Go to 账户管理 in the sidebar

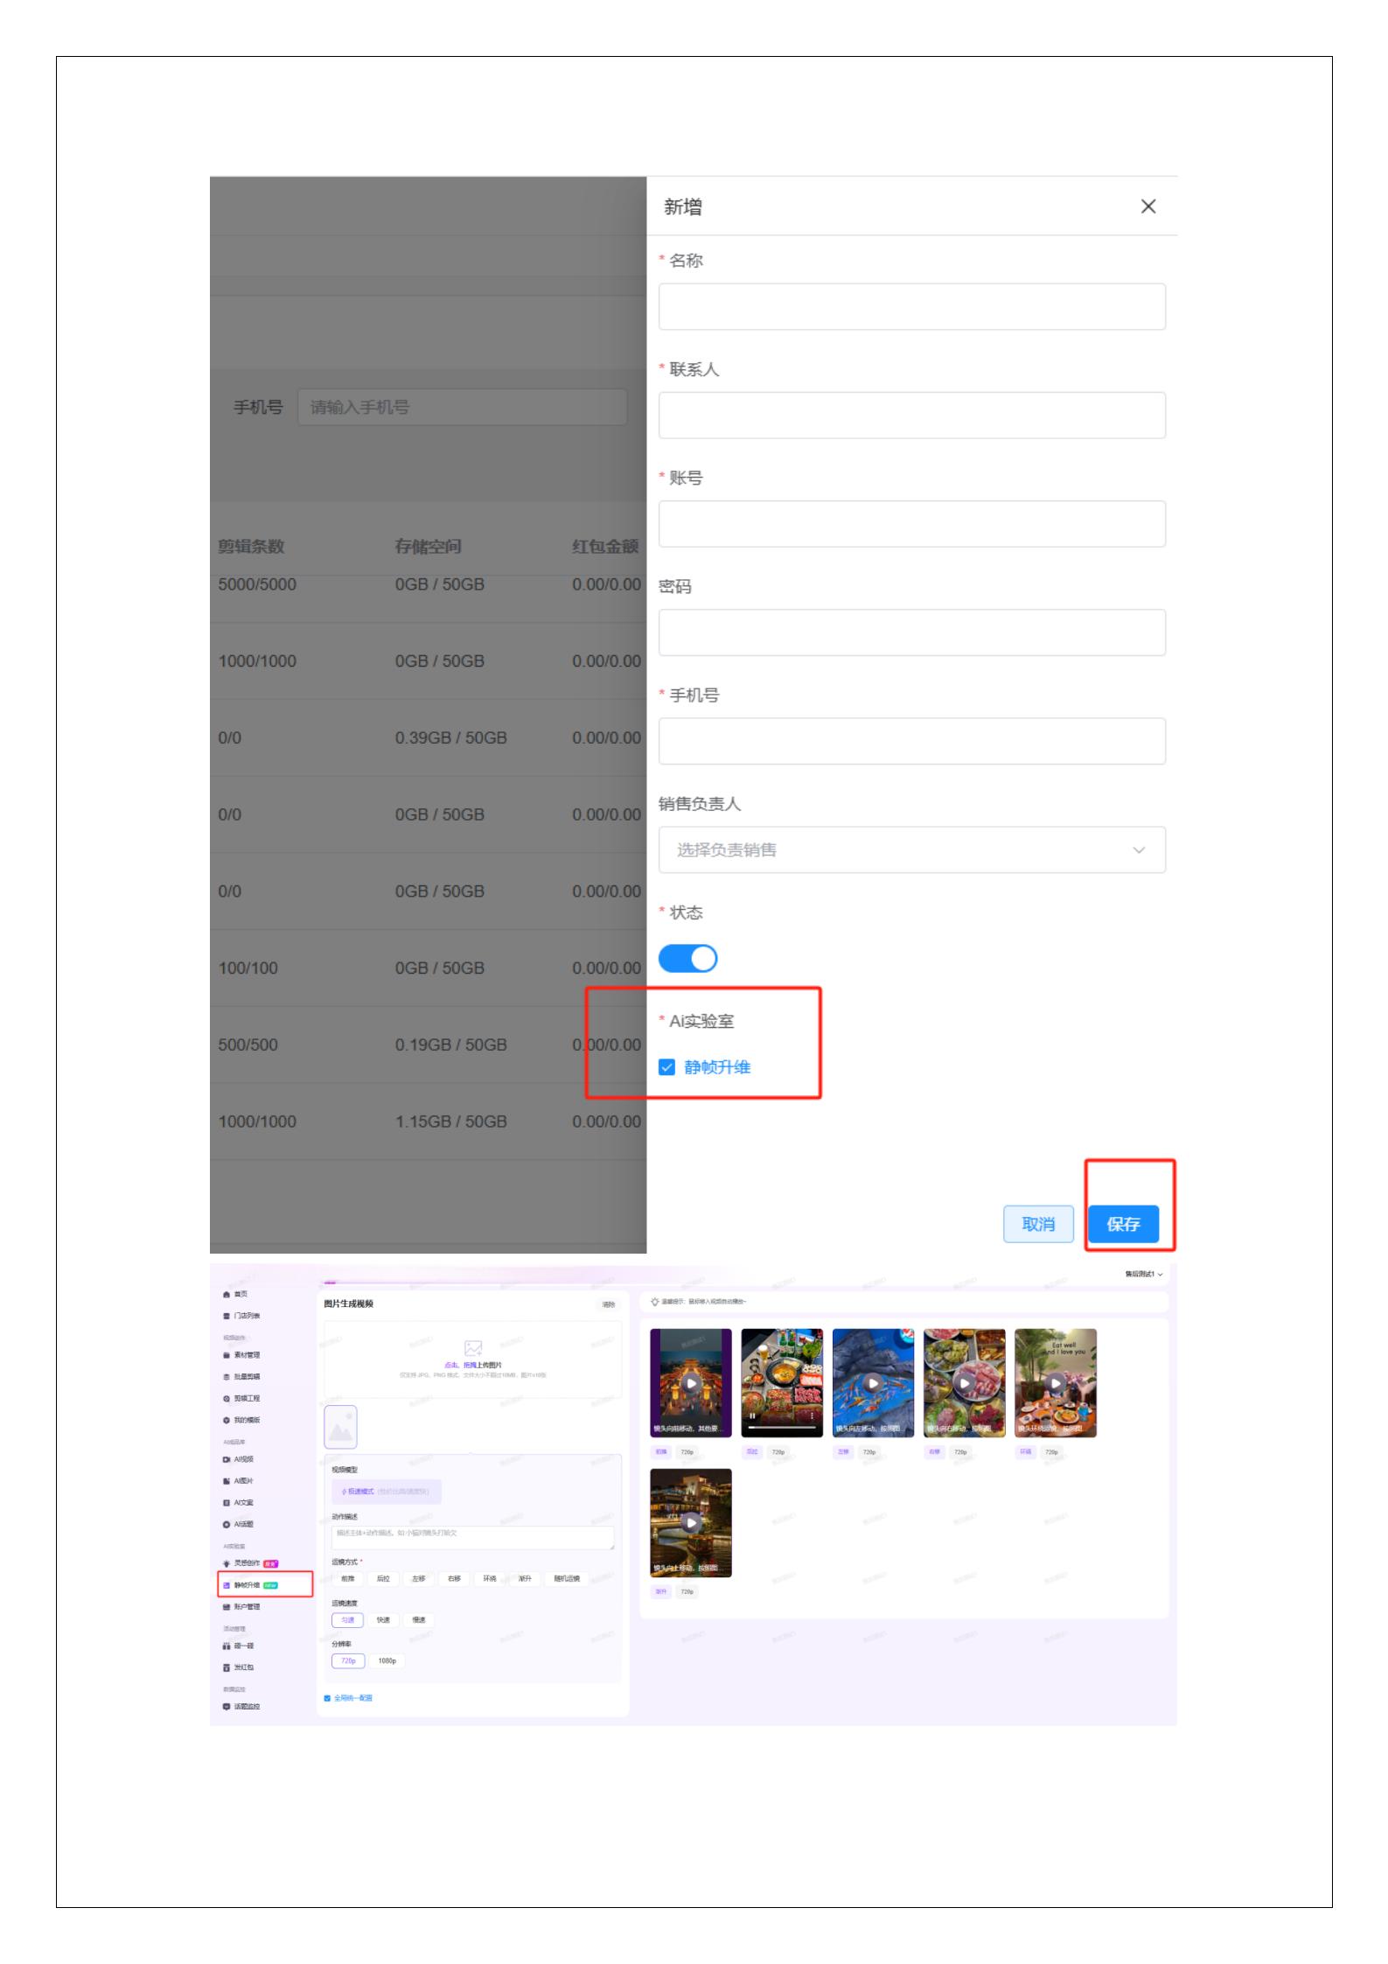(x=247, y=1607)
